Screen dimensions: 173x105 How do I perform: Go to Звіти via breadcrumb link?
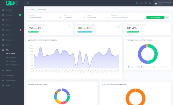tap(33, 10)
